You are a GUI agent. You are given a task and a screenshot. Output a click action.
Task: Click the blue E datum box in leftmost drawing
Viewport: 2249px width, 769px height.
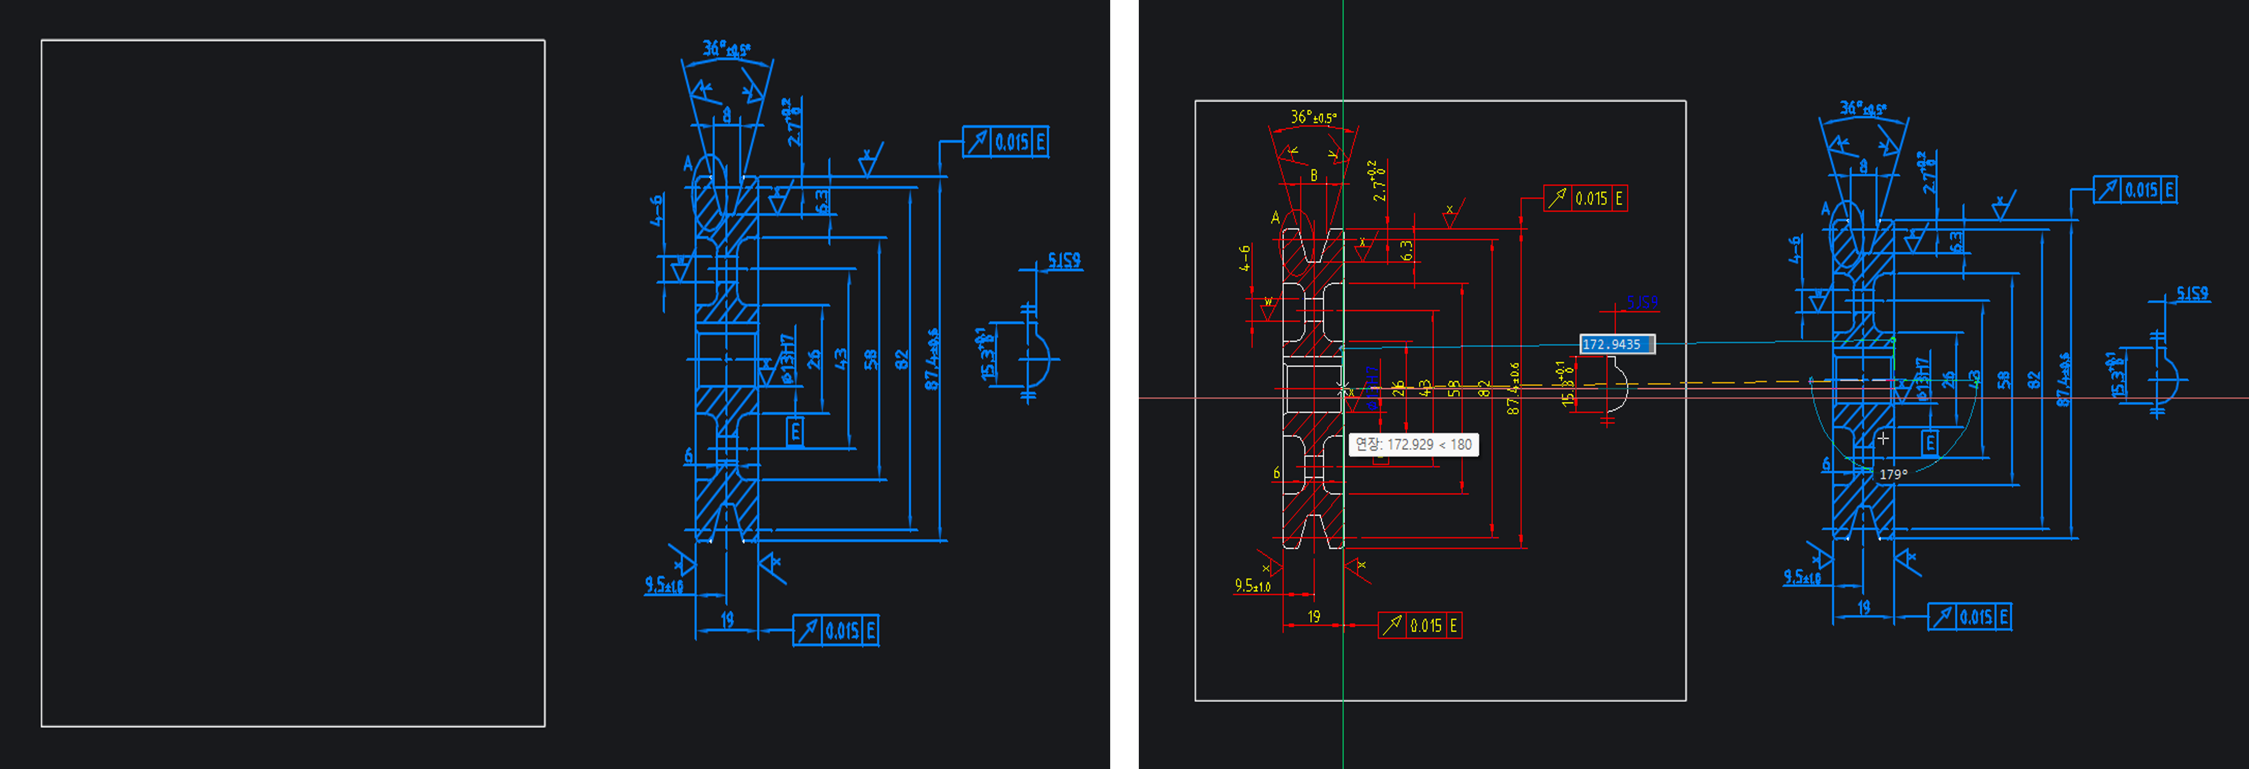[x=794, y=431]
